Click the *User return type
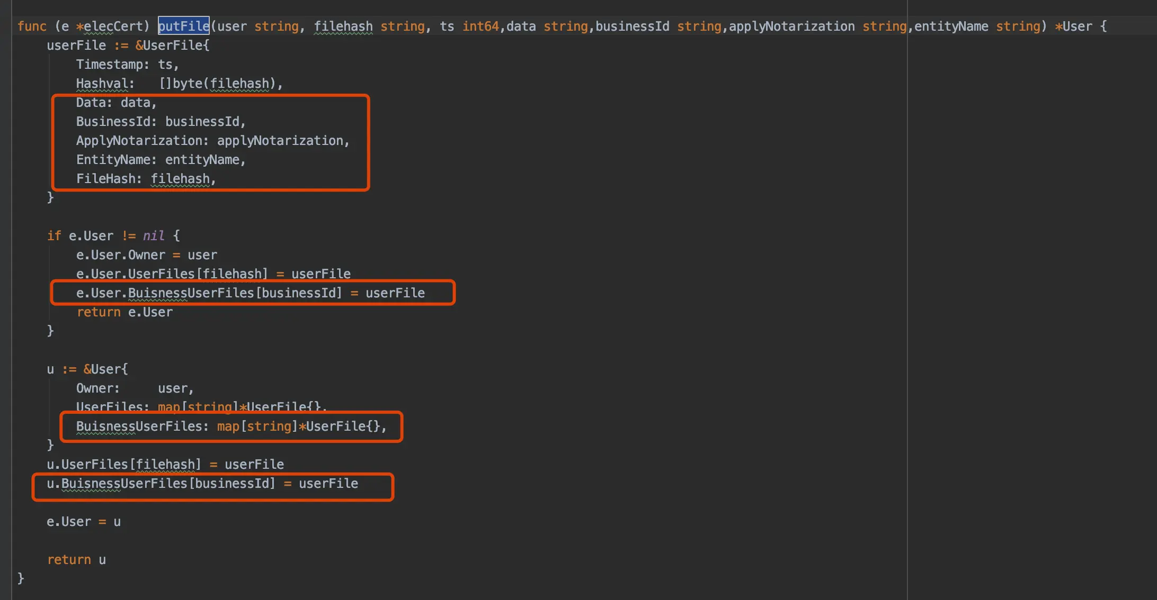 1073,26
